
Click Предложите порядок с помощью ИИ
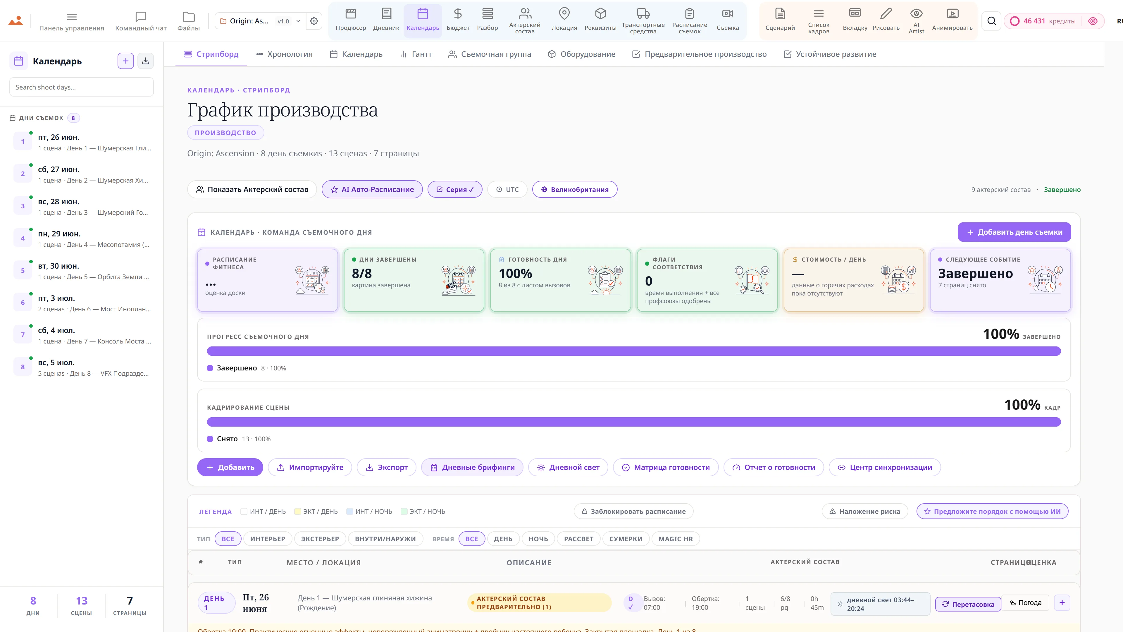point(992,511)
